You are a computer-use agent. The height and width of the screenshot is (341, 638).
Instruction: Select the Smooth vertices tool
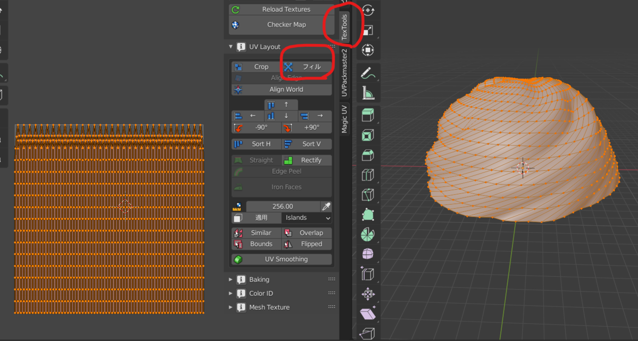pos(368,254)
